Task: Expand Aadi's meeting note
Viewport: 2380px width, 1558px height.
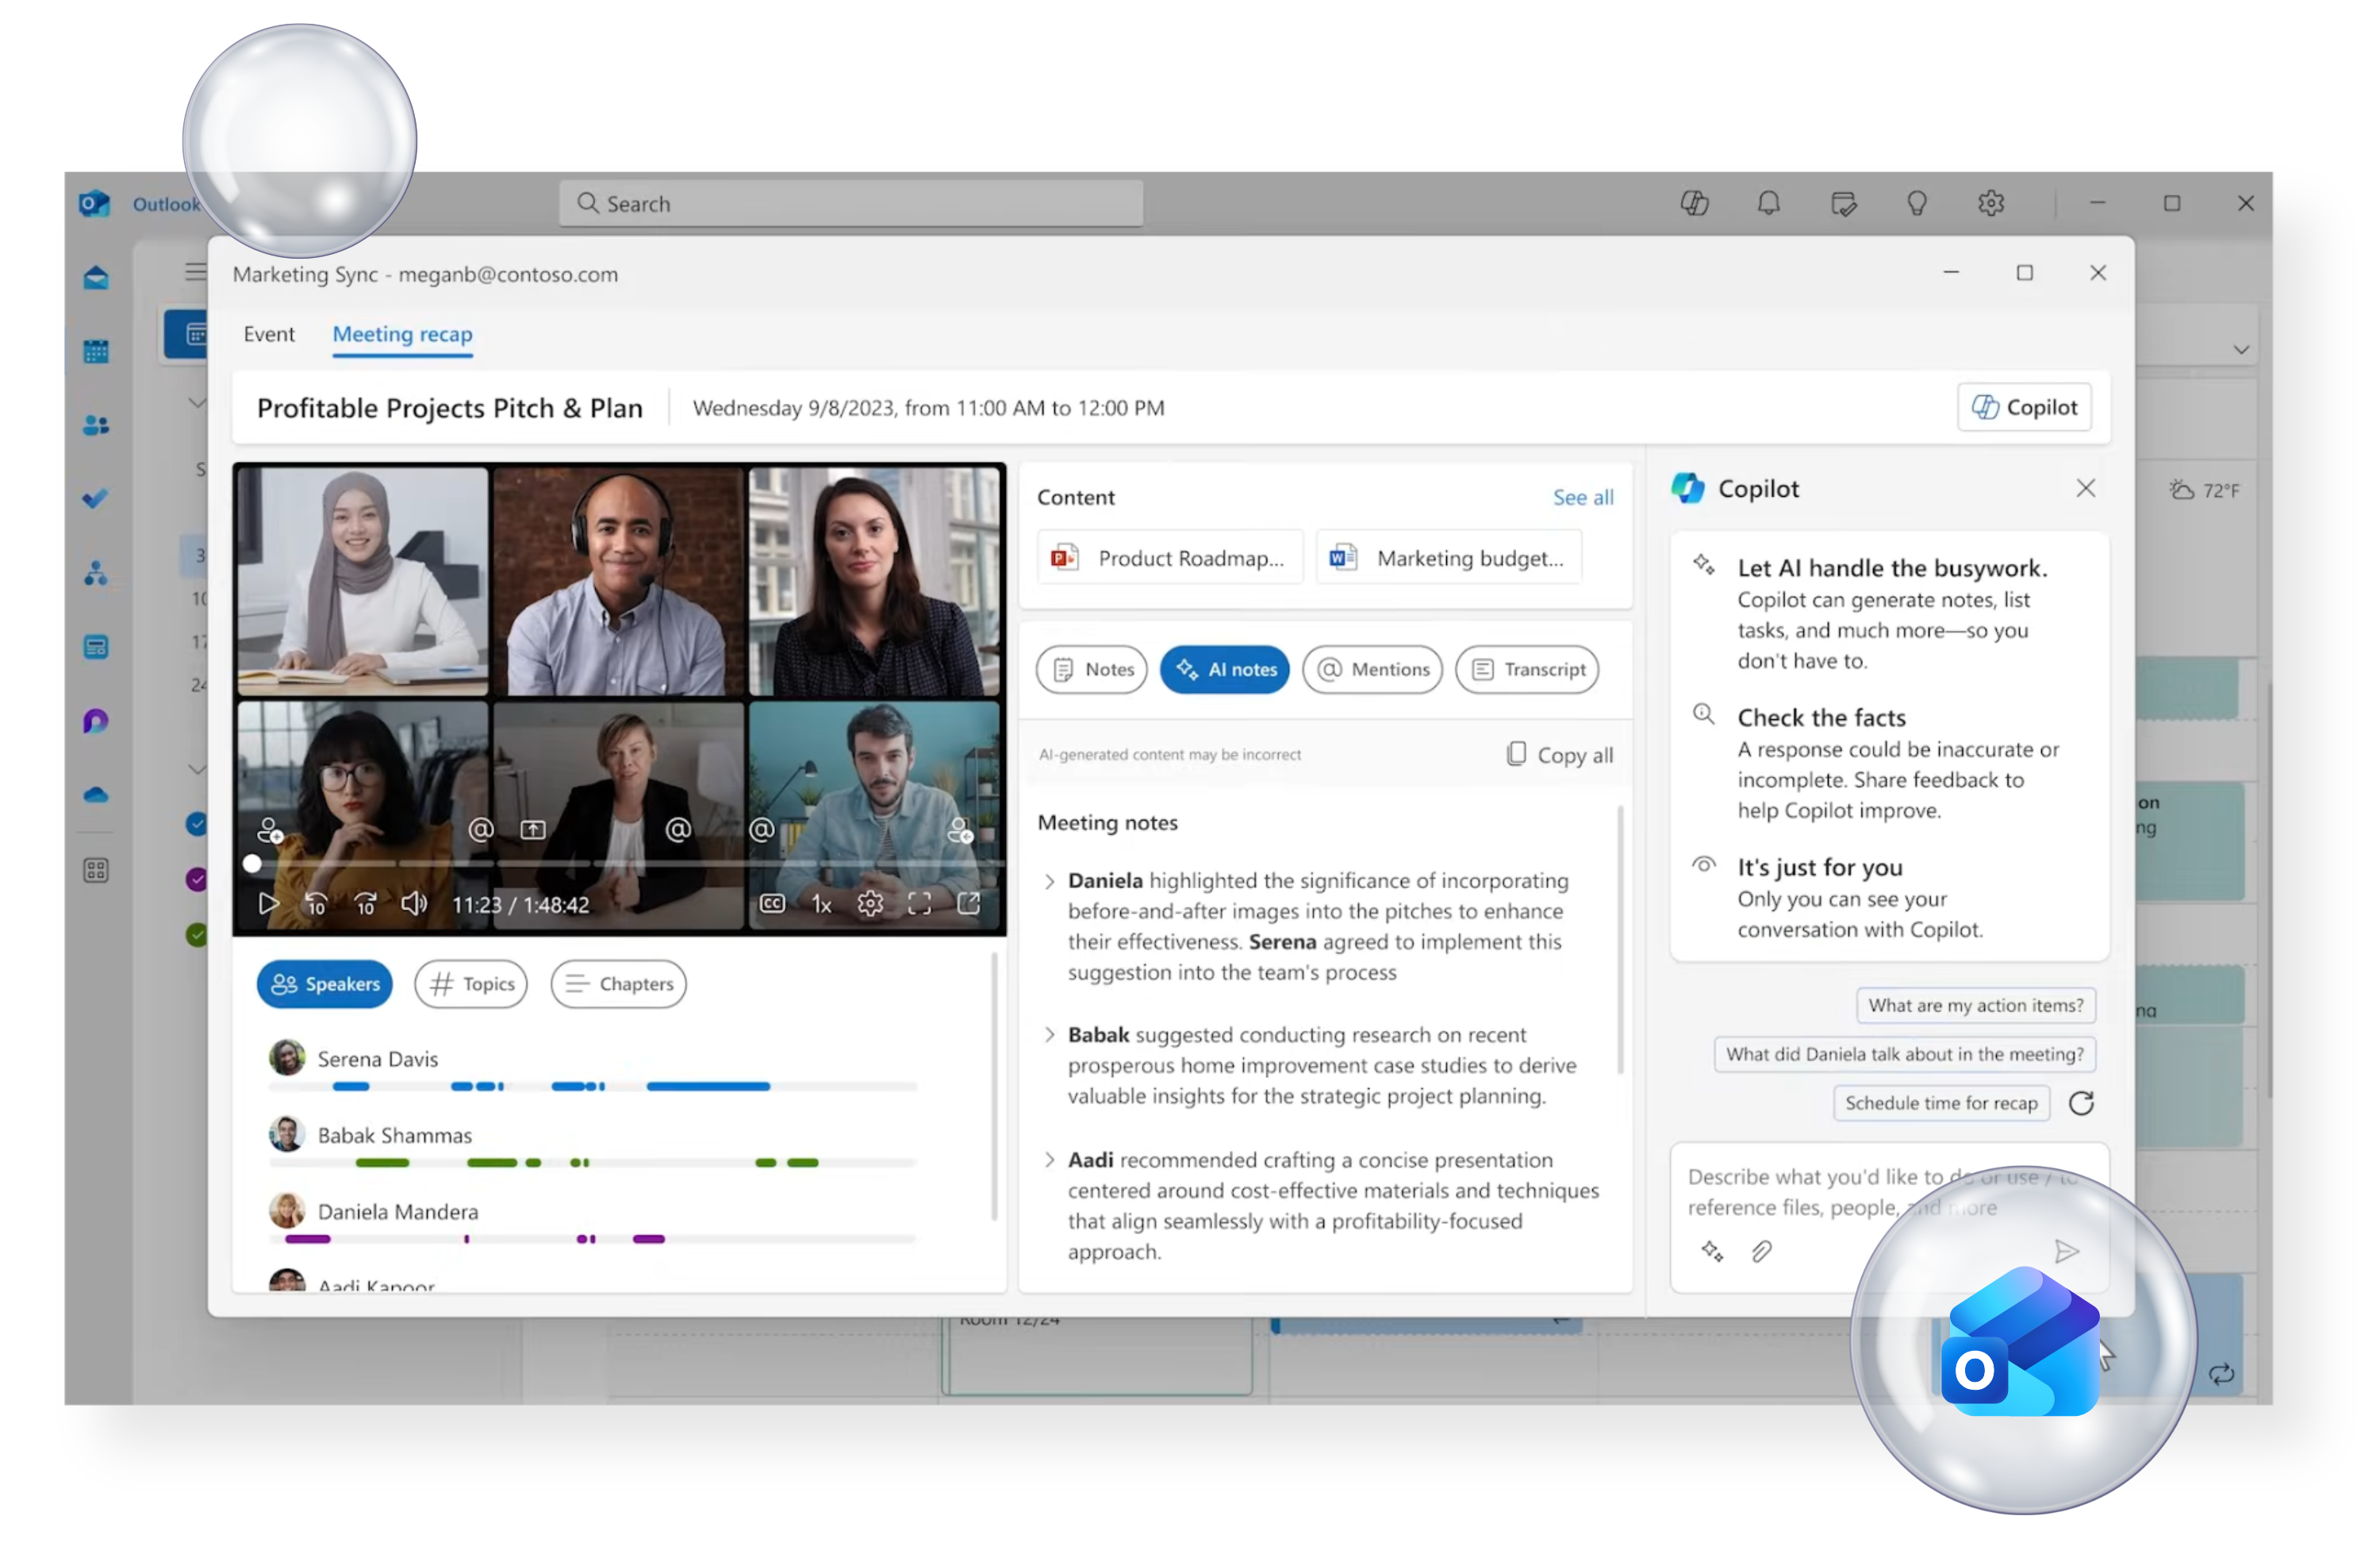Action: [x=1049, y=1160]
